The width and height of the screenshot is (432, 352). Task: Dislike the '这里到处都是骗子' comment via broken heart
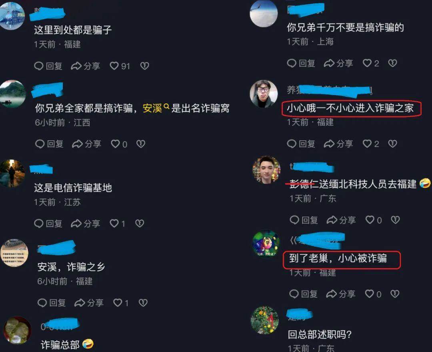coord(145,66)
